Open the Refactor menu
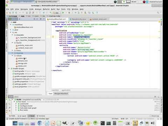Image resolution: width=168 pixels, height=126 pixels. click(46, 9)
